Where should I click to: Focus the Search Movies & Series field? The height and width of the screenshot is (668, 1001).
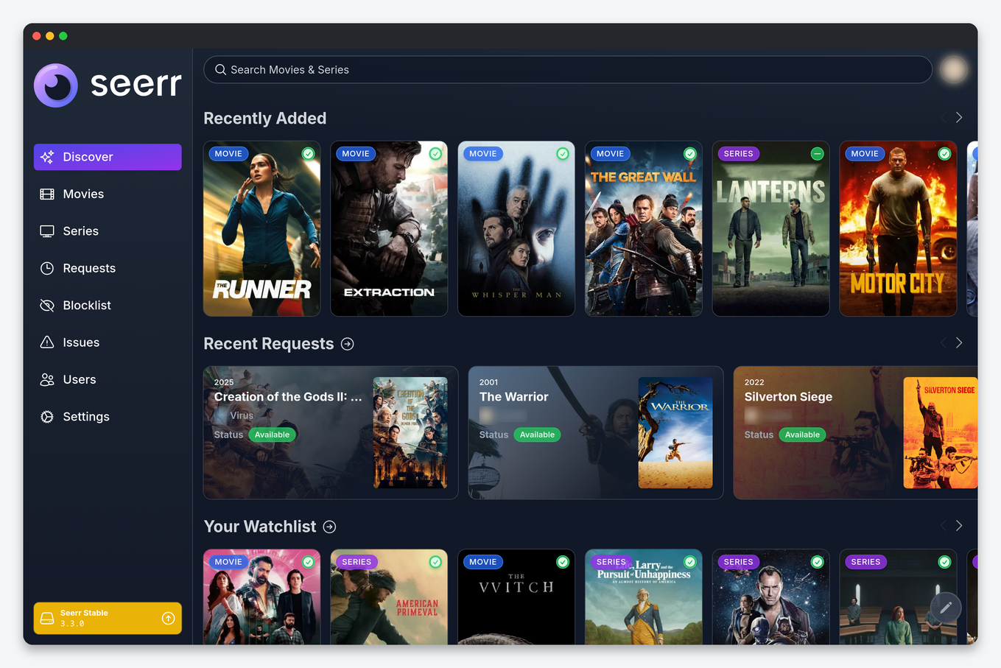click(x=568, y=69)
